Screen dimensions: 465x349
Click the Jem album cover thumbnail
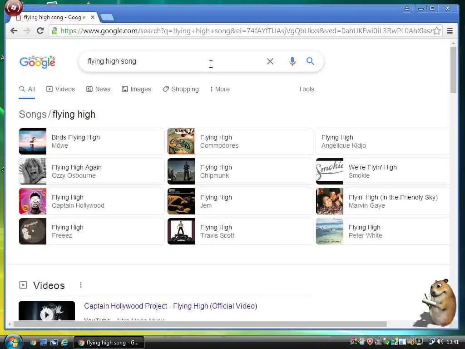[181, 201]
